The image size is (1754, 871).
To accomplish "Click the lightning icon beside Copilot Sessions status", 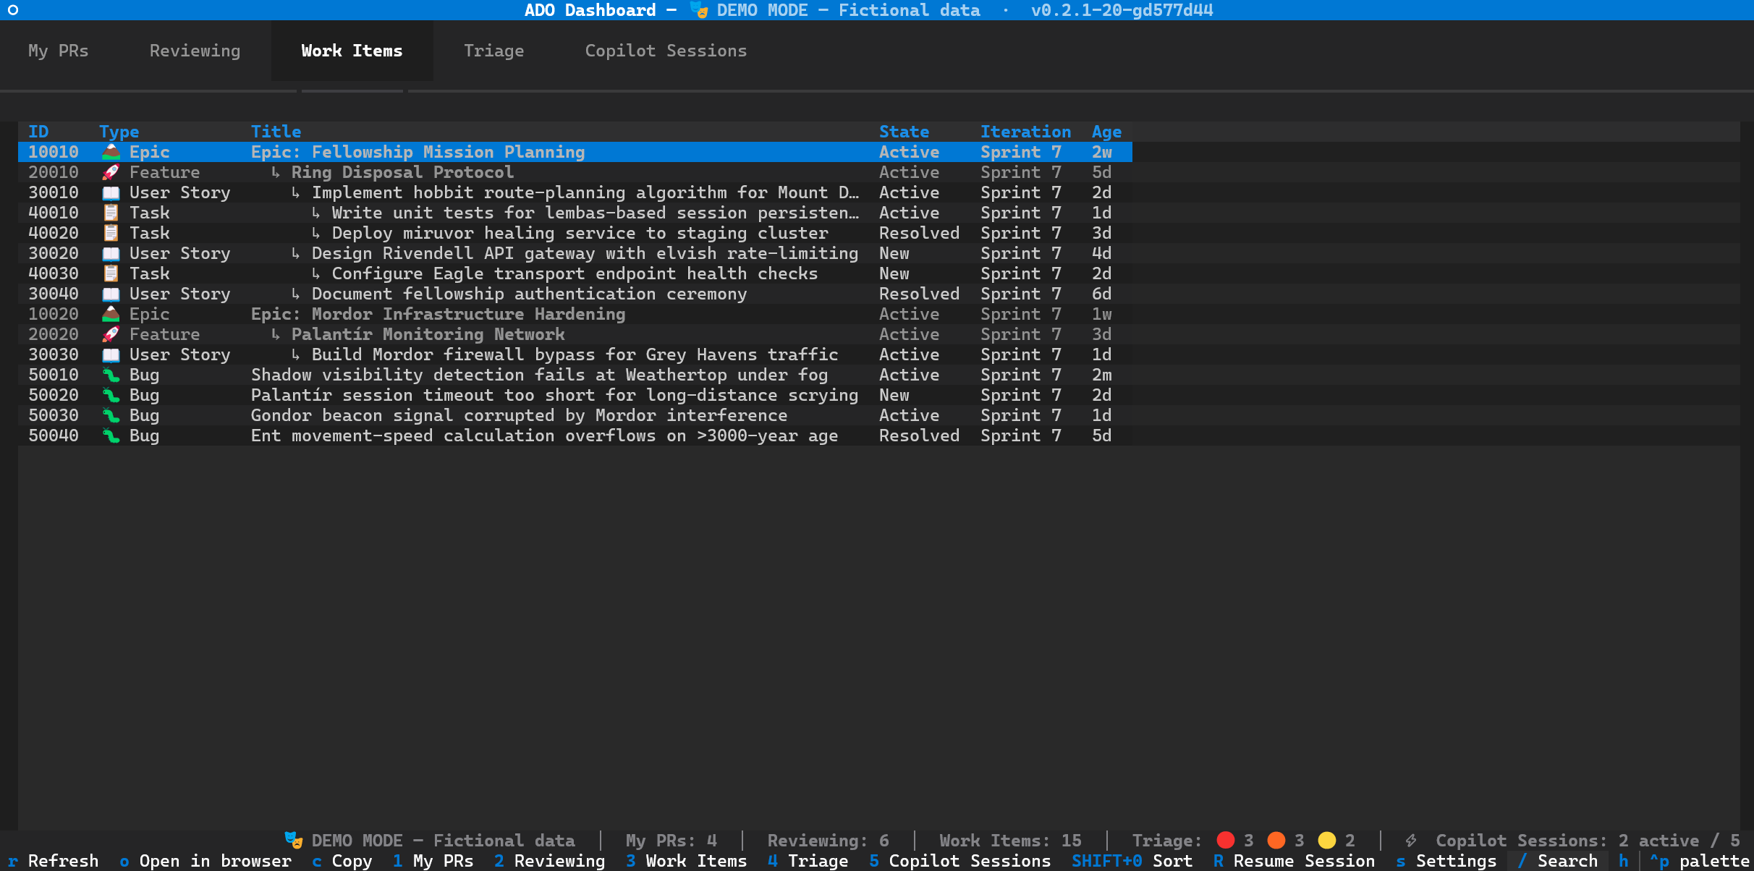I will (1410, 840).
